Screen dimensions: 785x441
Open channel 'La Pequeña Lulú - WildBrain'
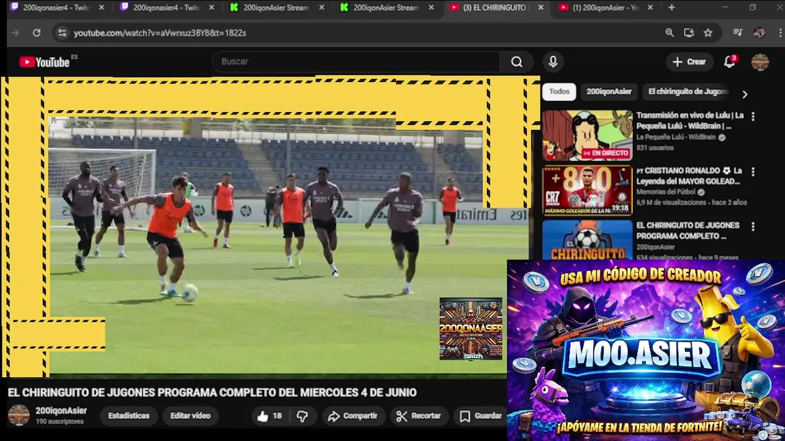(x=676, y=137)
